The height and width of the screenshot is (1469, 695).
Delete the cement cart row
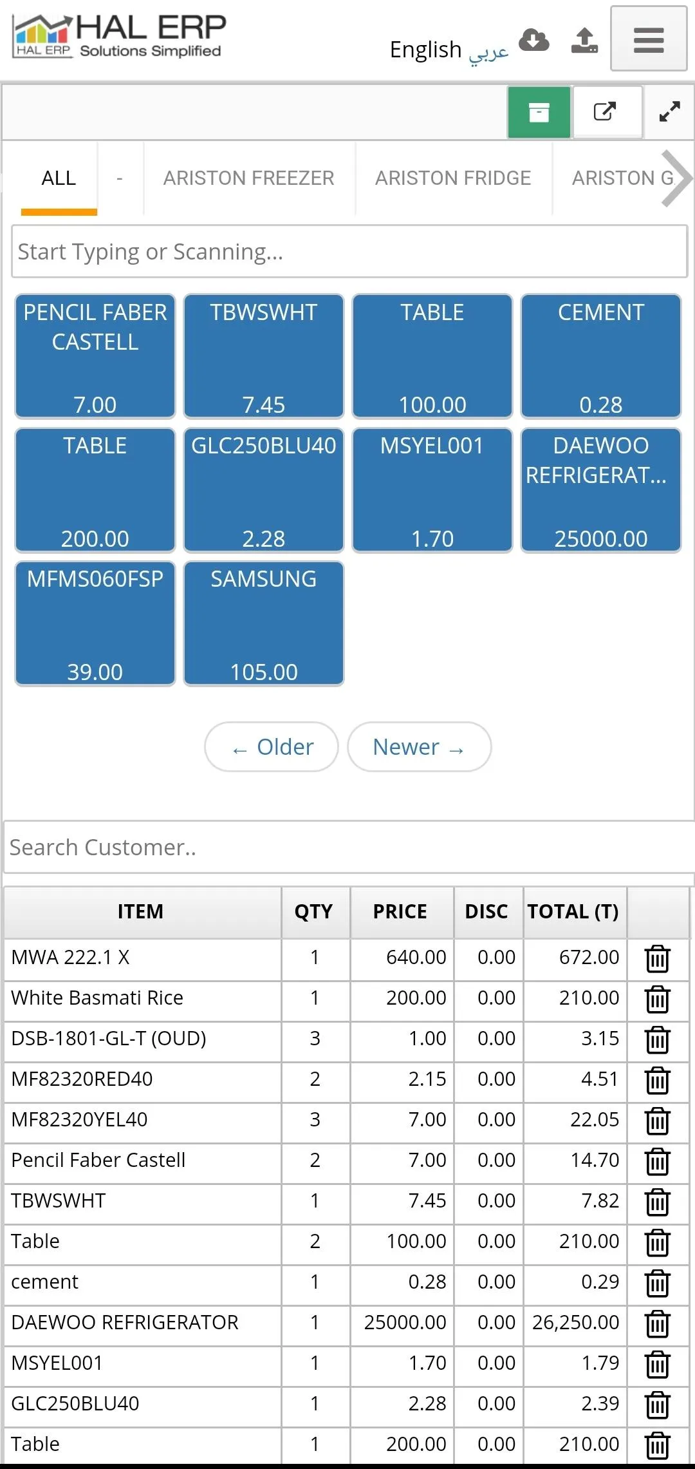click(x=657, y=1283)
